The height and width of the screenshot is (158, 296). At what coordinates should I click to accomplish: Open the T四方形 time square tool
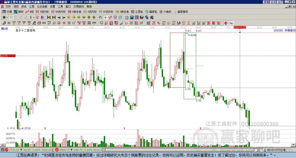click(x=90, y=12)
